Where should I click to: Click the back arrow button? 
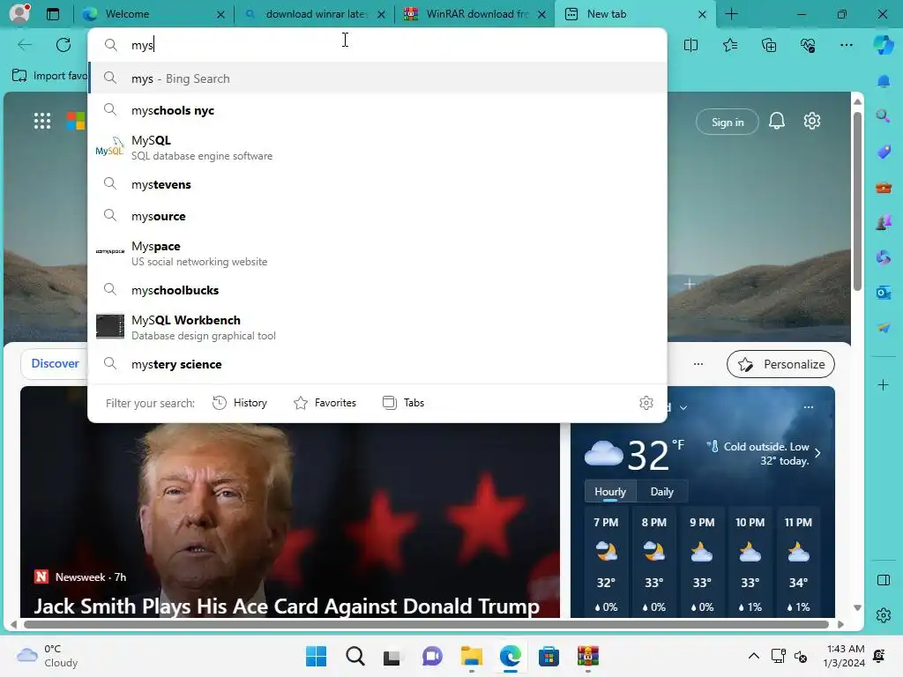click(x=25, y=45)
